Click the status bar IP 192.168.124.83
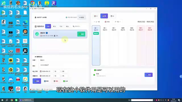Screen dimensions: 182x102 pos(48,90)
